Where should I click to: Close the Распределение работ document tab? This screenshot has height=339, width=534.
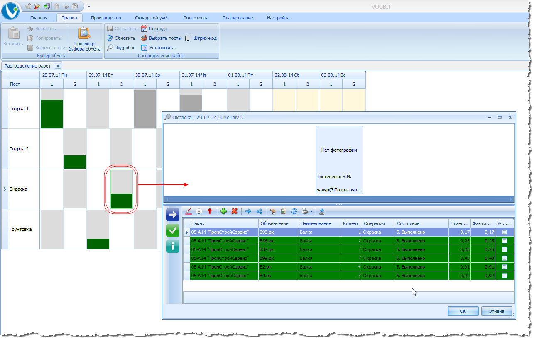click(58, 66)
